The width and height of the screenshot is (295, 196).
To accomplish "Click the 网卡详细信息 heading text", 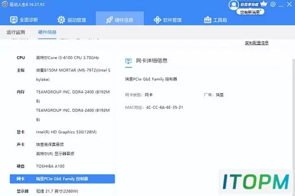I will pyautogui.click(x=152, y=60).
